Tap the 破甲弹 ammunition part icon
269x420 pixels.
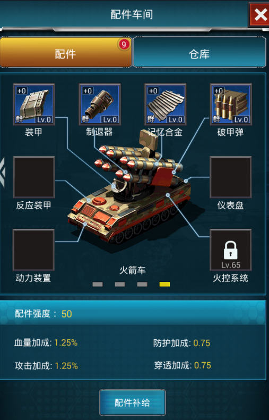click(231, 104)
